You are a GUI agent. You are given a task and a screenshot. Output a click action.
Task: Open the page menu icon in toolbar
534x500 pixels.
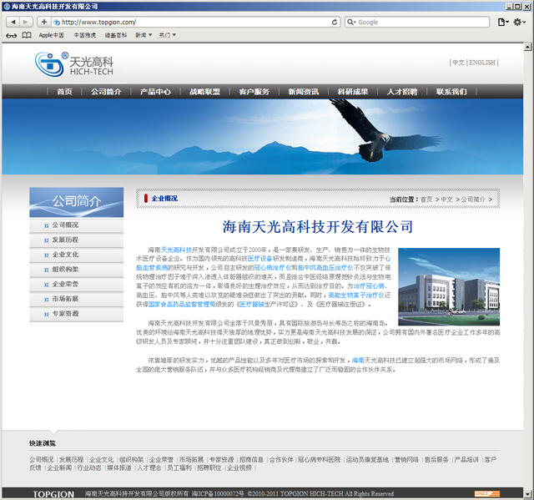click(x=503, y=22)
